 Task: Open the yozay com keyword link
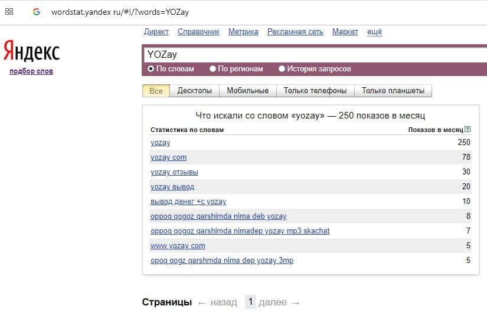[x=169, y=157]
